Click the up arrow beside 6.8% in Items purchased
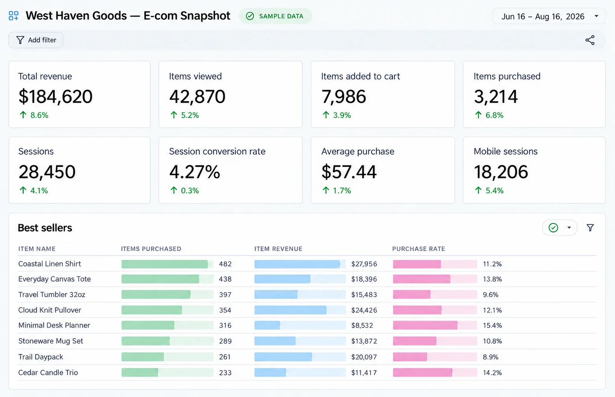615x397 pixels. 479,115
